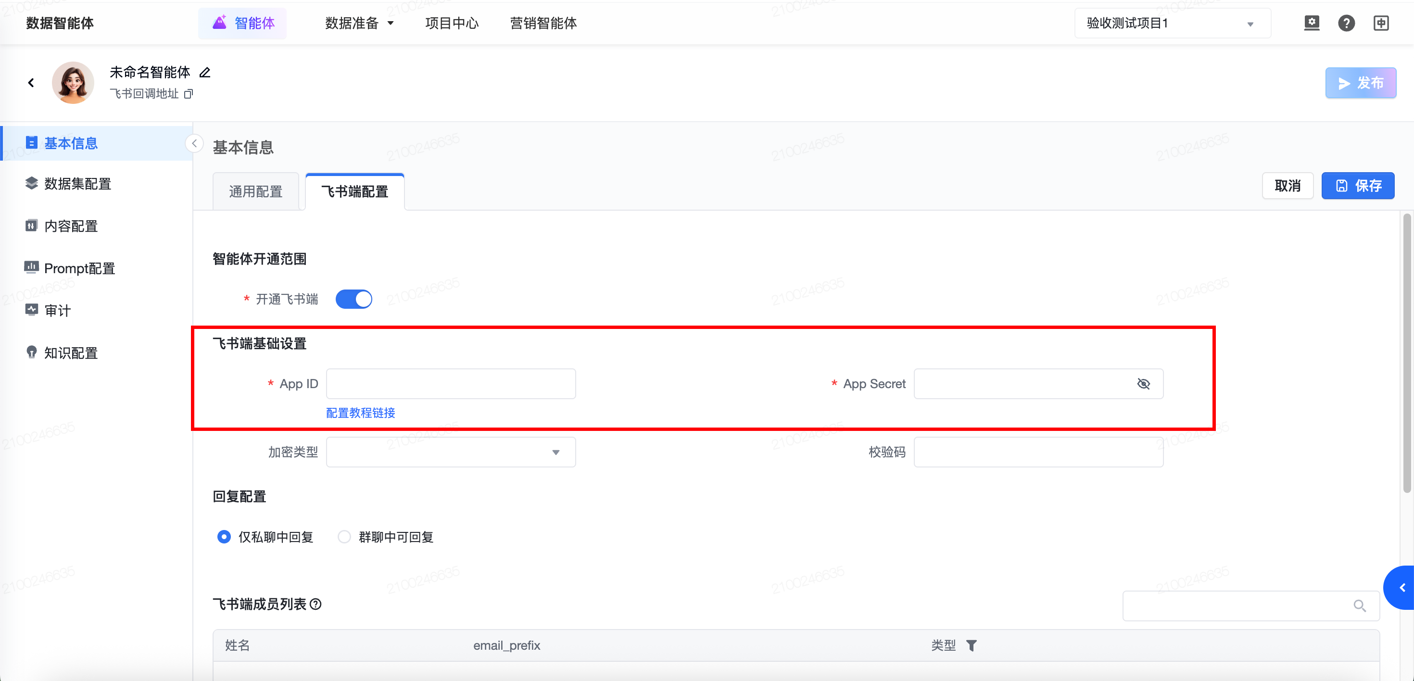Screen dimensions: 1414x681
Task: Filter the 类型 column with the funnel icon
Action: [971, 645]
